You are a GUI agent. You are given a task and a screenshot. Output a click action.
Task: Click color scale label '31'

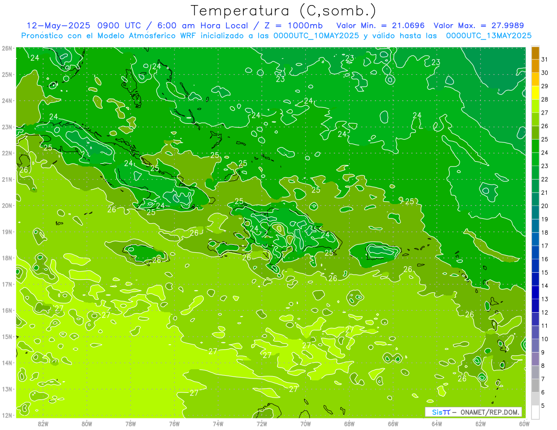tap(544, 59)
